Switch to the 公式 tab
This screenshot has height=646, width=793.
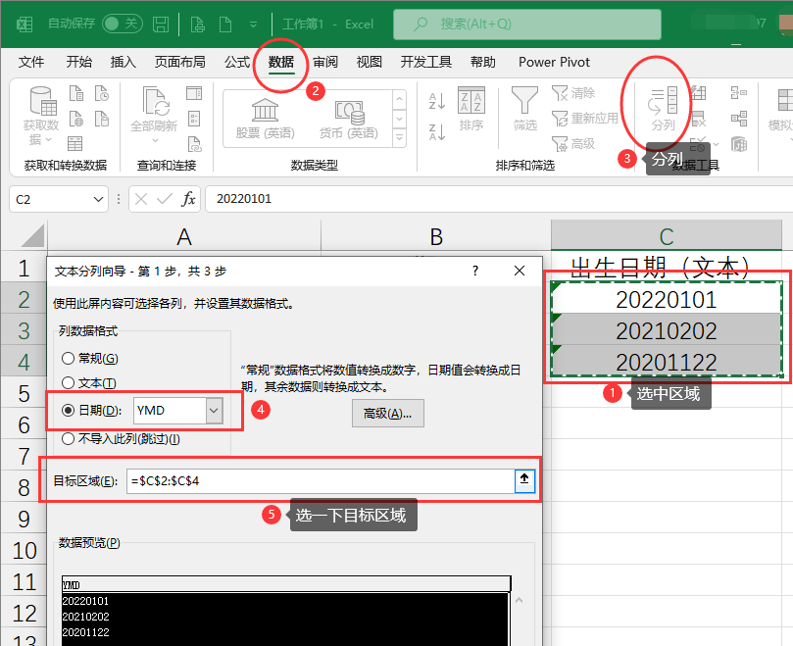(x=237, y=62)
